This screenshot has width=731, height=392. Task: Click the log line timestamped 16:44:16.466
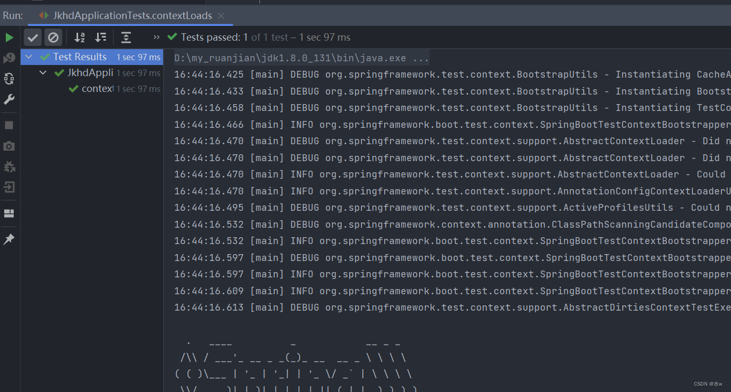pos(452,125)
